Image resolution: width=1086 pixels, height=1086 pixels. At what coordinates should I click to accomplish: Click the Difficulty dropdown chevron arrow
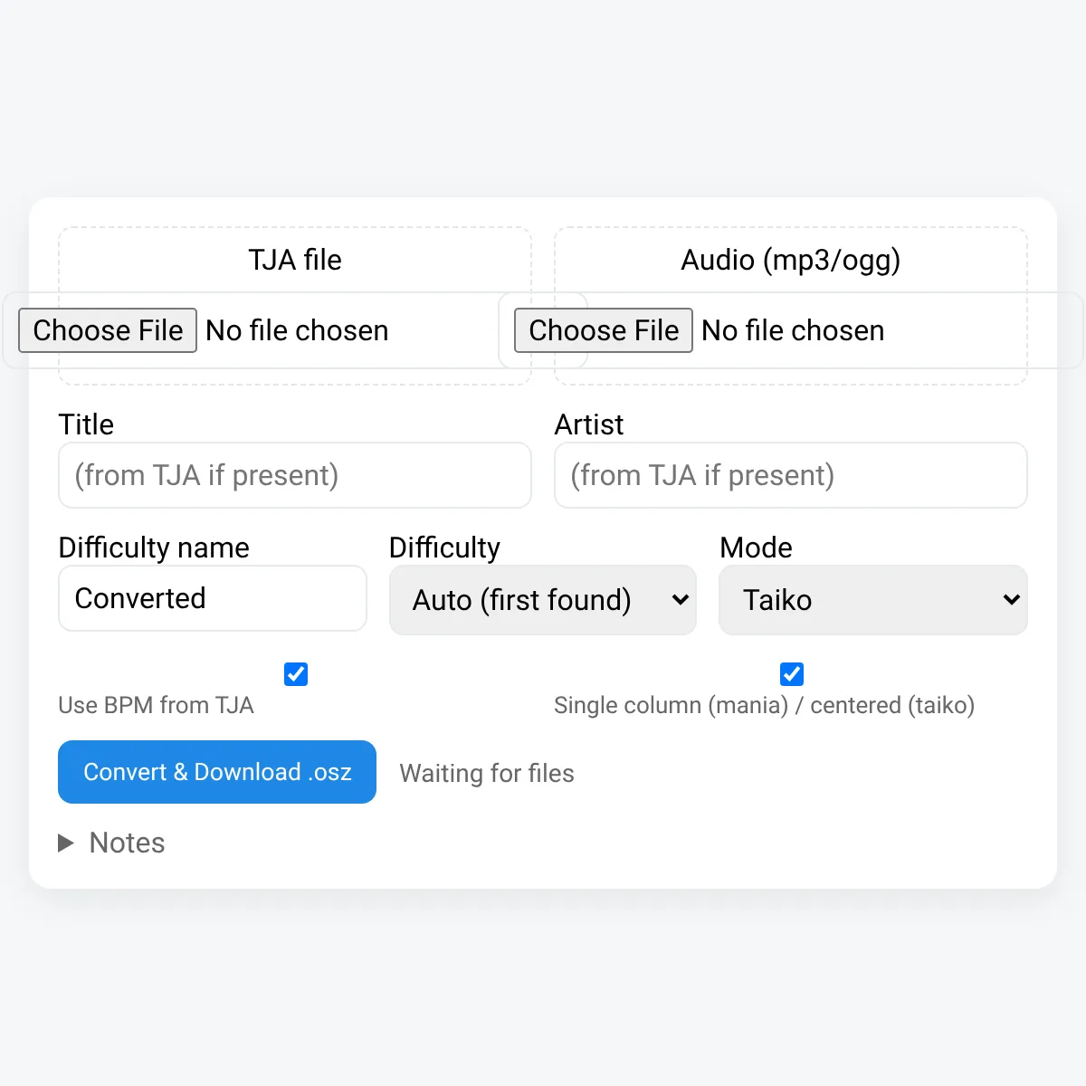(x=681, y=600)
